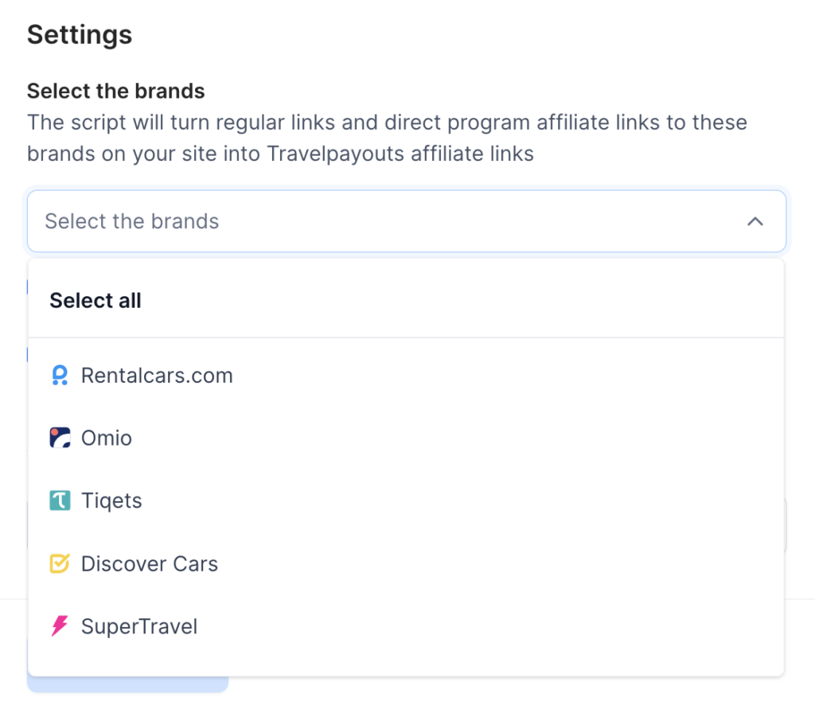
Task: Click the highlighted blue element at bottom left
Action: (127, 684)
